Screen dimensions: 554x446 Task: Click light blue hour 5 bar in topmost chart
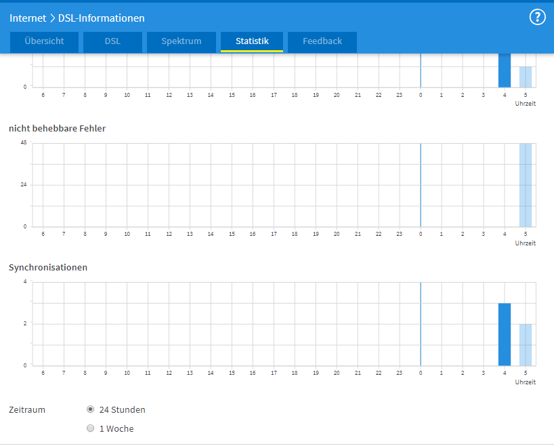click(526, 77)
